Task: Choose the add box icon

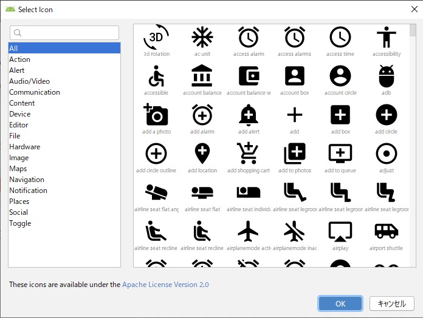Action: [340, 115]
